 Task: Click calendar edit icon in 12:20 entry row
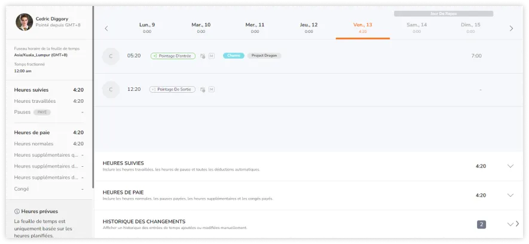point(203,90)
